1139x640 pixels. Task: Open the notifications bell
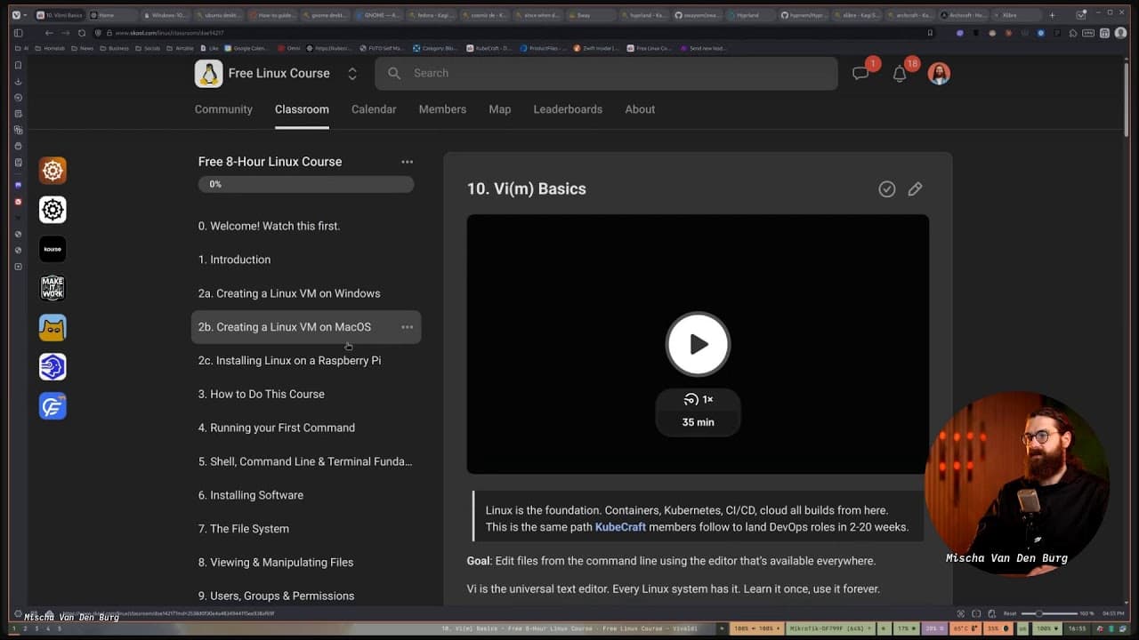tap(900, 74)
